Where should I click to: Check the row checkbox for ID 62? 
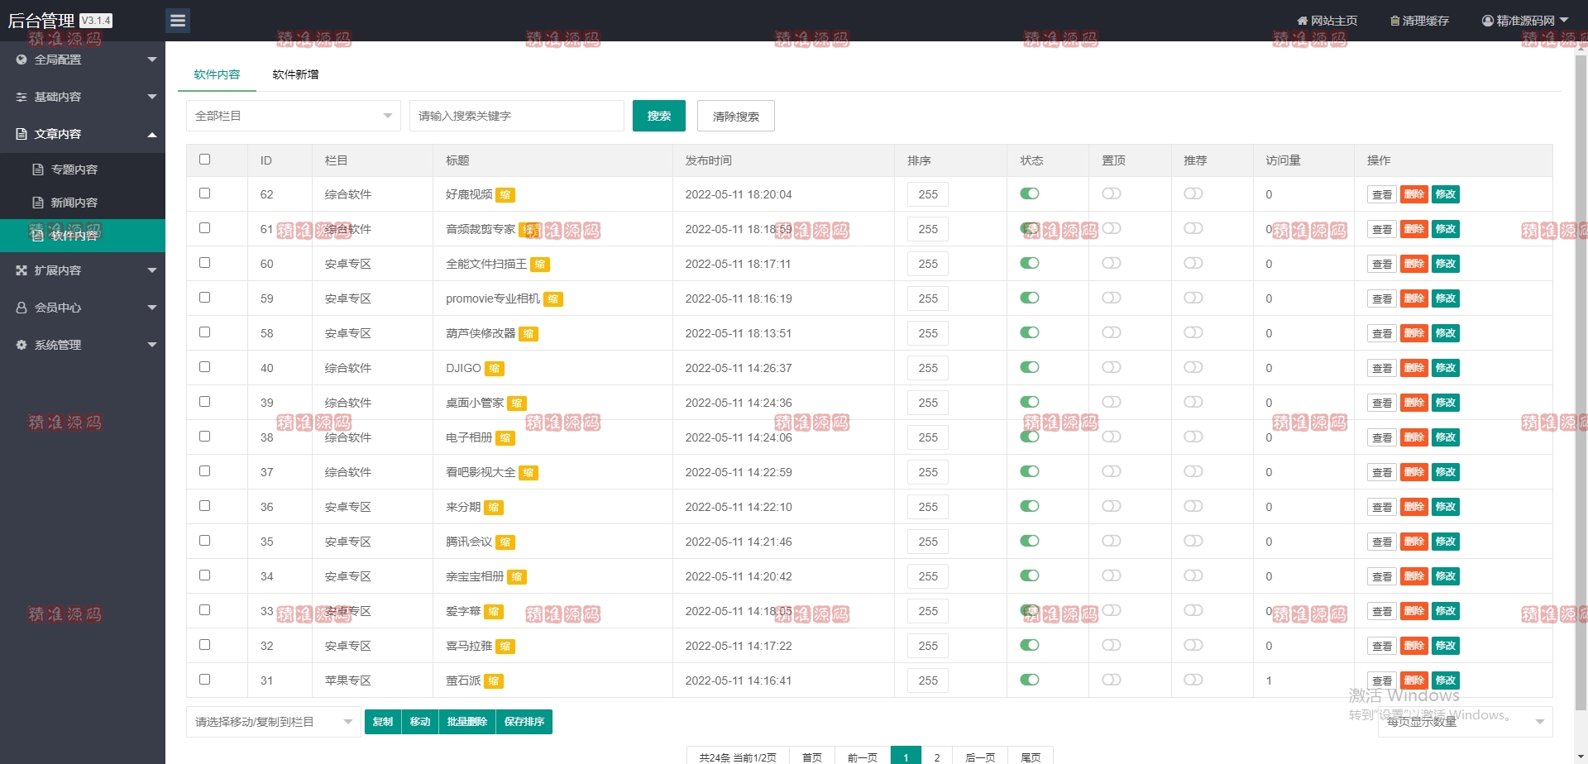coord(205,193)
